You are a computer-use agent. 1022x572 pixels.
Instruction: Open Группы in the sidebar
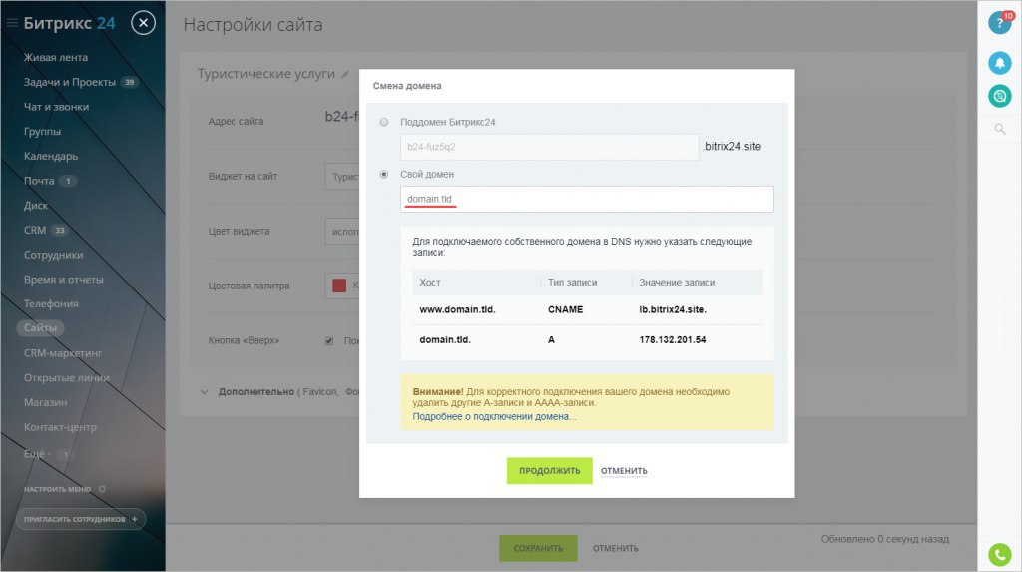tap(42, 132)
